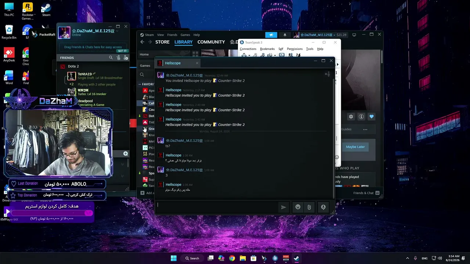The height and width of the screenshot is (264, 470).
Task: Open Voicemeeter from the taskbar
Action: pyautogui.click(x=286, y=258)
